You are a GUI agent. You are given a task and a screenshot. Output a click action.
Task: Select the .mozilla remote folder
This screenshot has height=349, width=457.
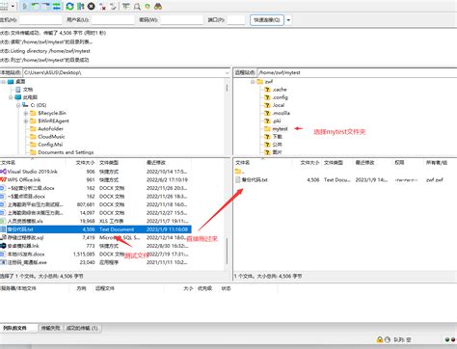(x=281, y=113)
